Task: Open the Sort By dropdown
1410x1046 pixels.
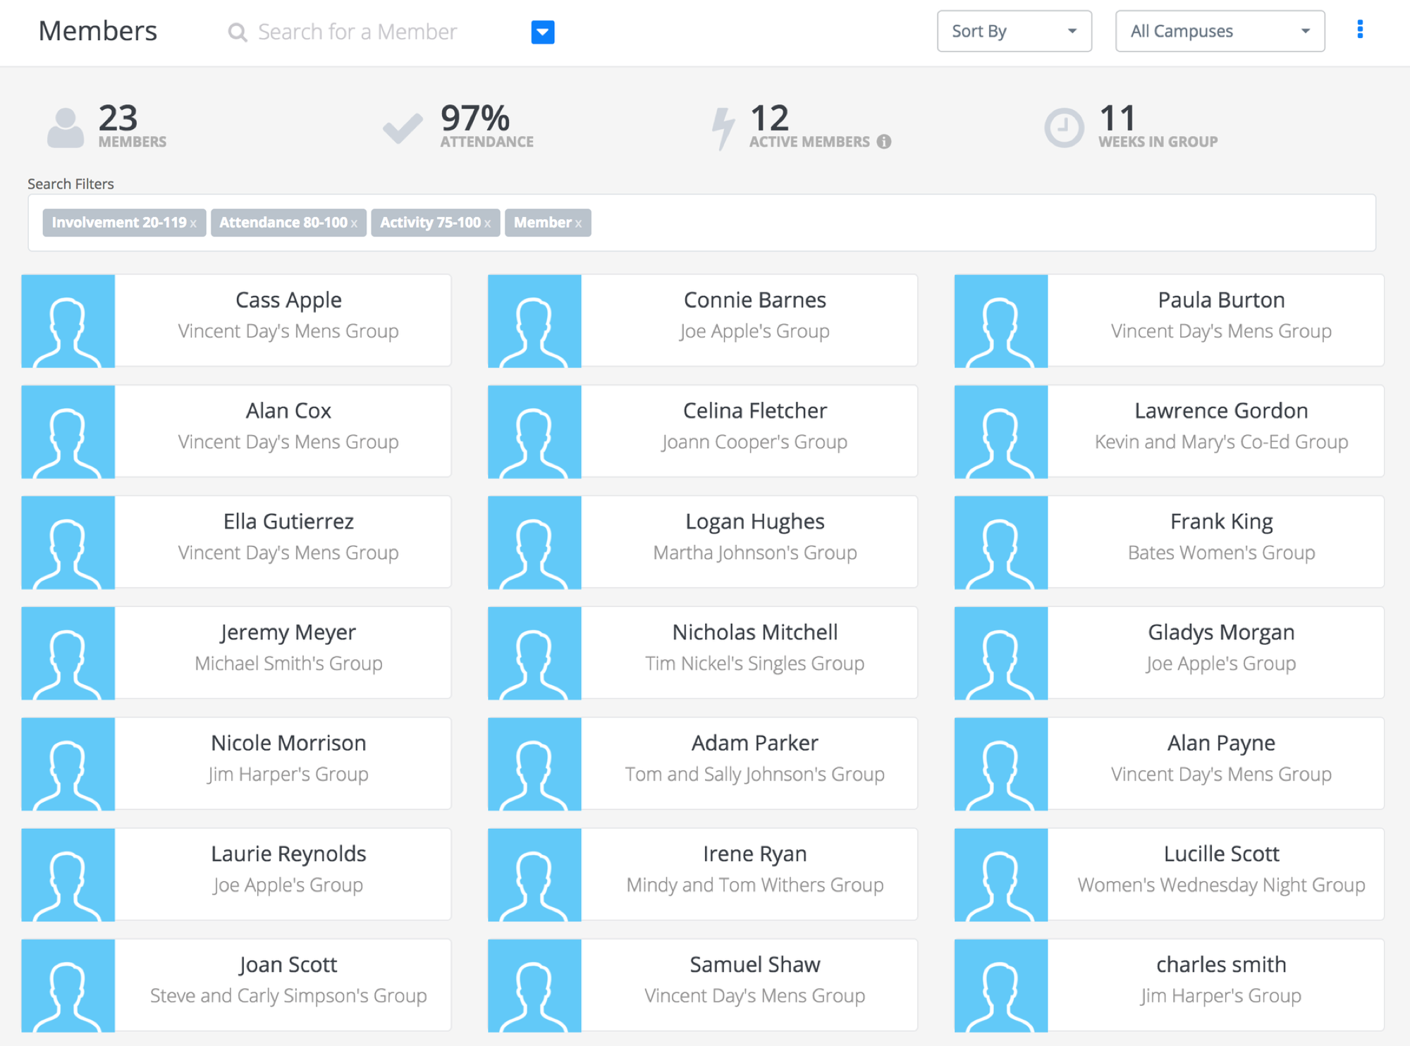Action: 1014,31
